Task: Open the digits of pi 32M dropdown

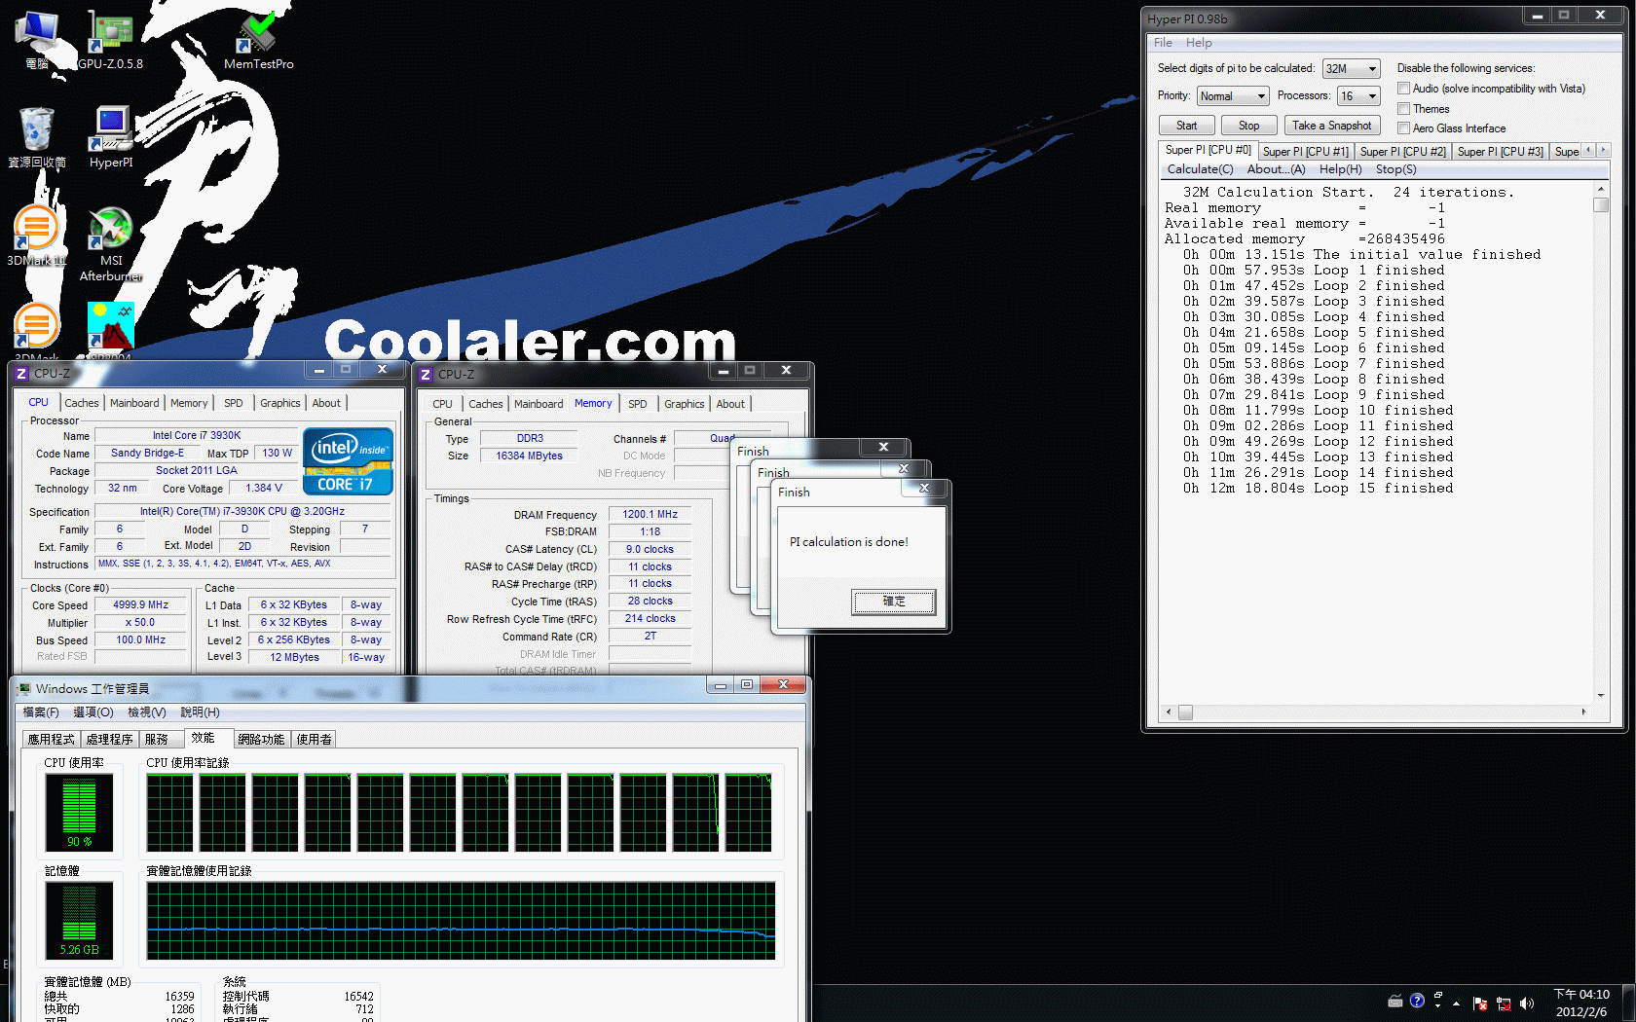Action: point(1352,68)
